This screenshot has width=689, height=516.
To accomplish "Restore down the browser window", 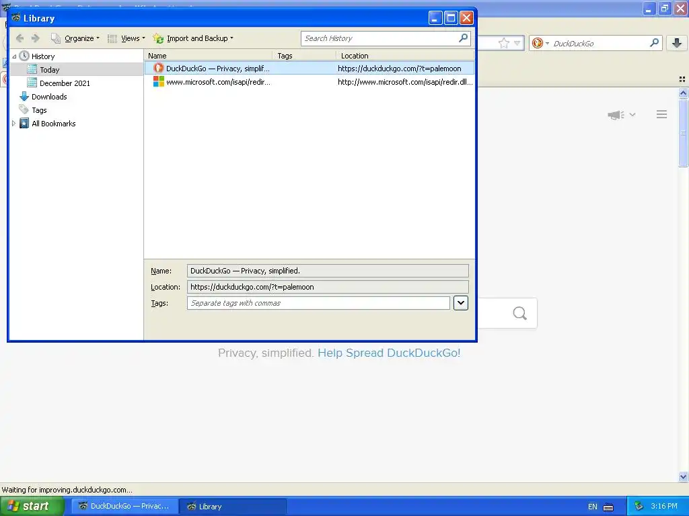I will tap(665, 8).
